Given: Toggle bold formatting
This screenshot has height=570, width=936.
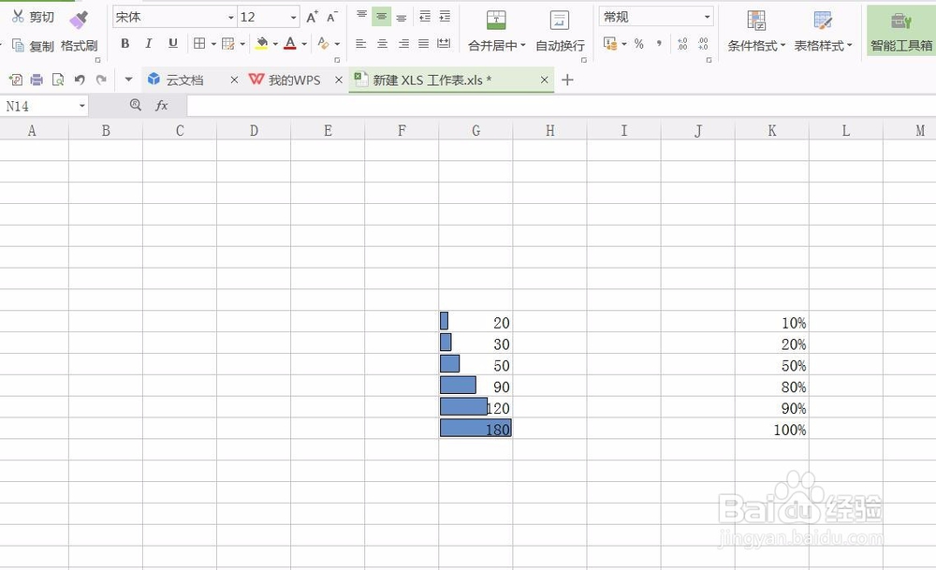Looking at the screenshot, I should click(124, 44).
